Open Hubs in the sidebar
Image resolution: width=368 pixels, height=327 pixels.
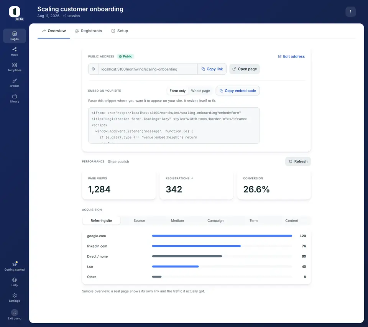coord(15,51)
